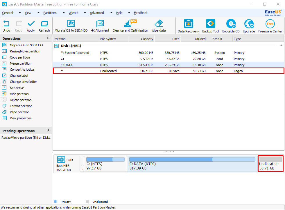The width and height of the screenshot is (285, 210).
Task: Choose Hide partition operation
Action: point(19,94)
